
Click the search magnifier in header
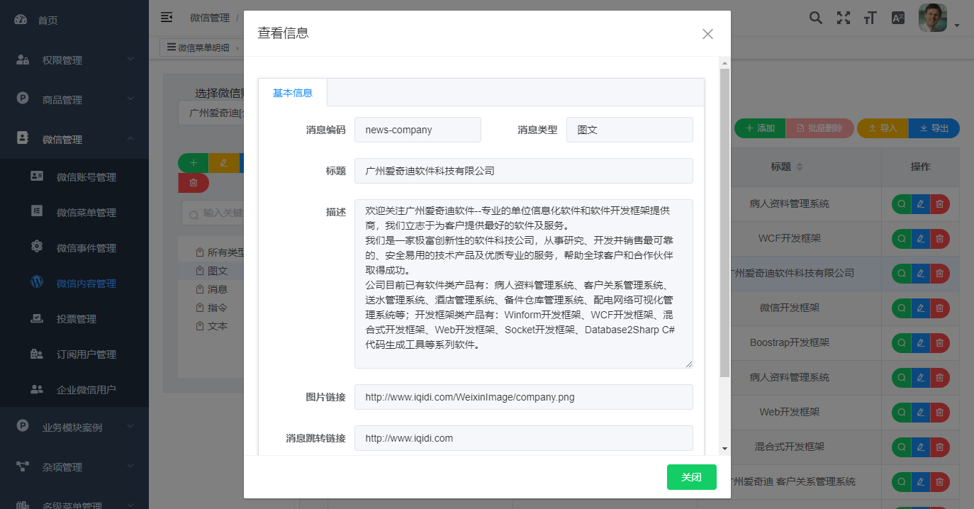816,18
